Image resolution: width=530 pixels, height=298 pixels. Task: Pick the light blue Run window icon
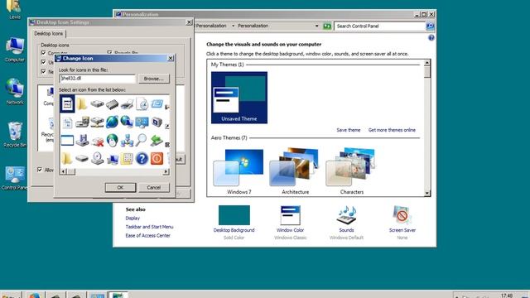click(x=157, y=103)
